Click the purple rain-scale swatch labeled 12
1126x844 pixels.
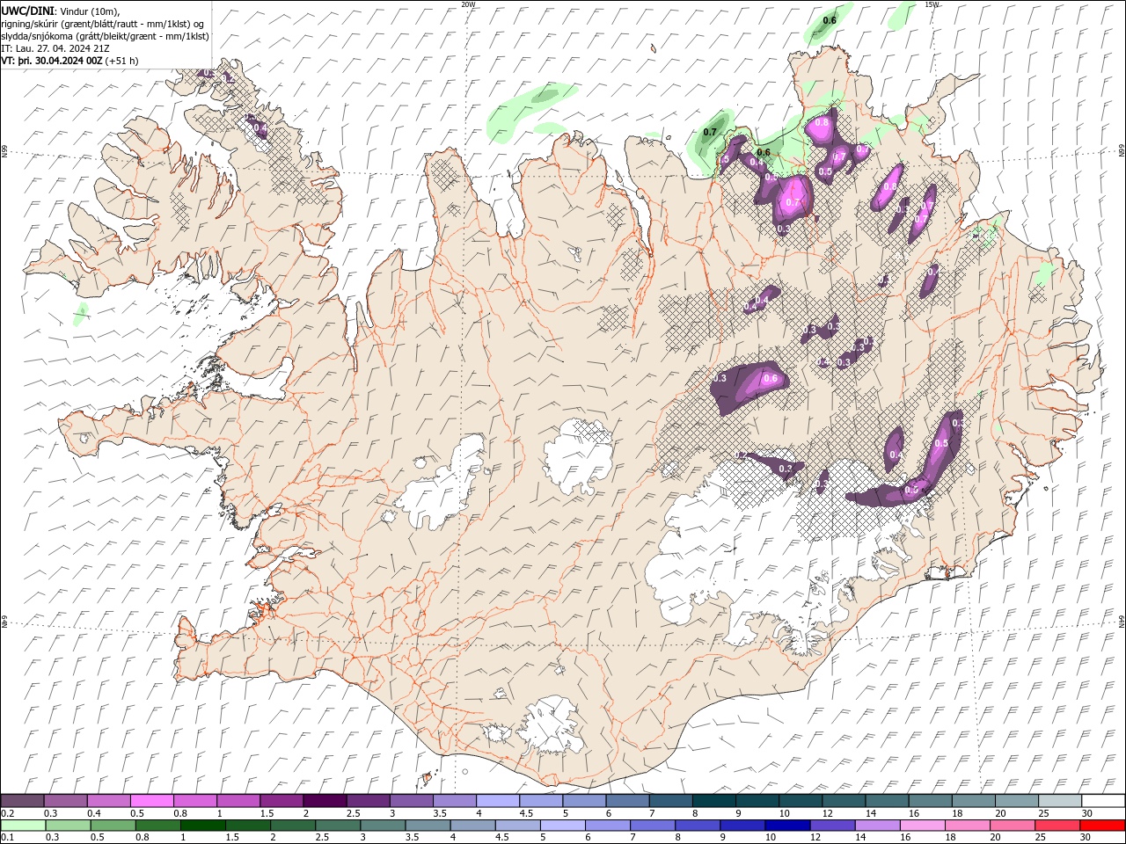831,826
